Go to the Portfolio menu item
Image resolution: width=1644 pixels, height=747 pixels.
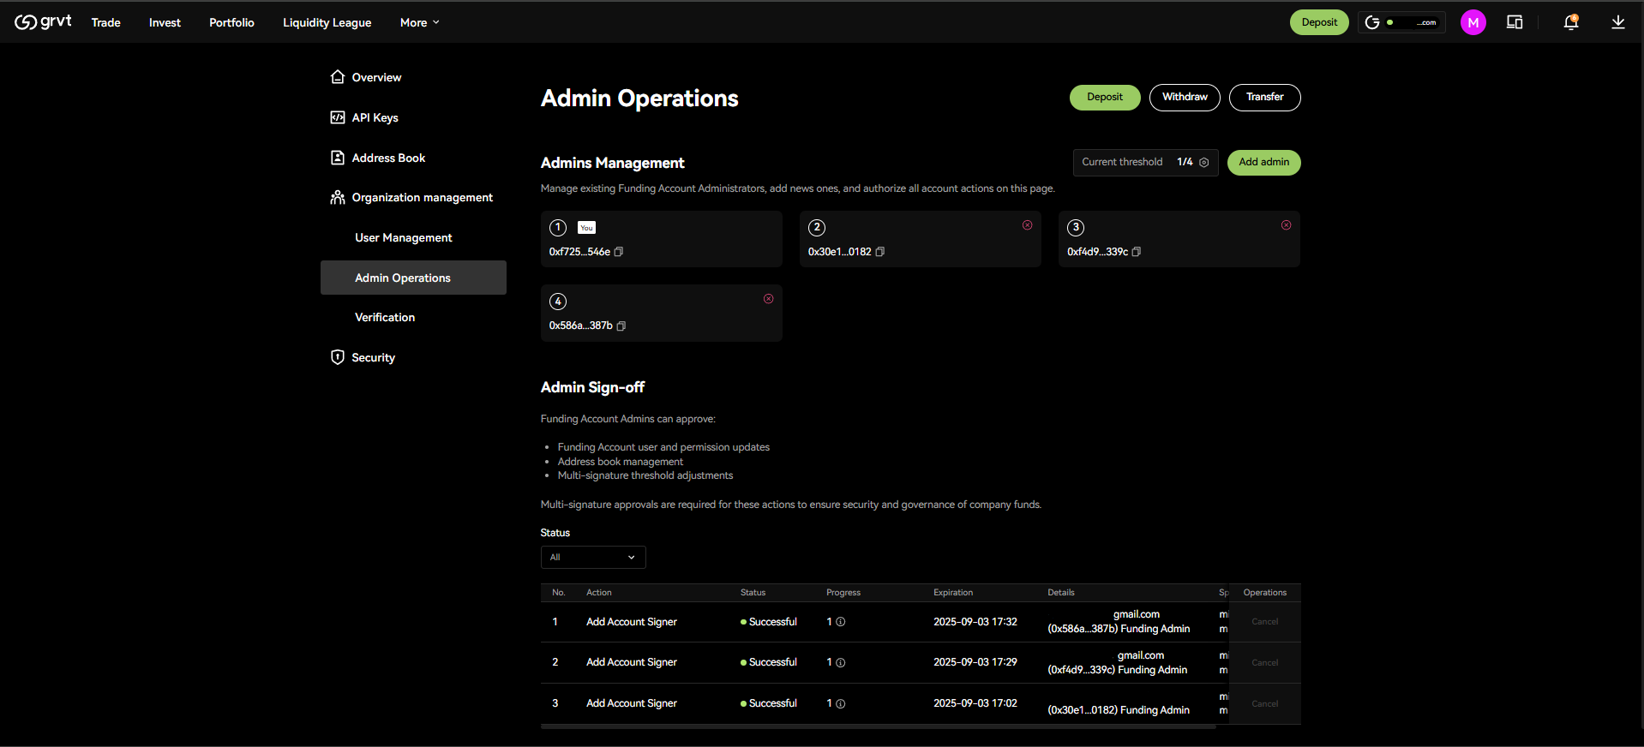pos(231,22)
